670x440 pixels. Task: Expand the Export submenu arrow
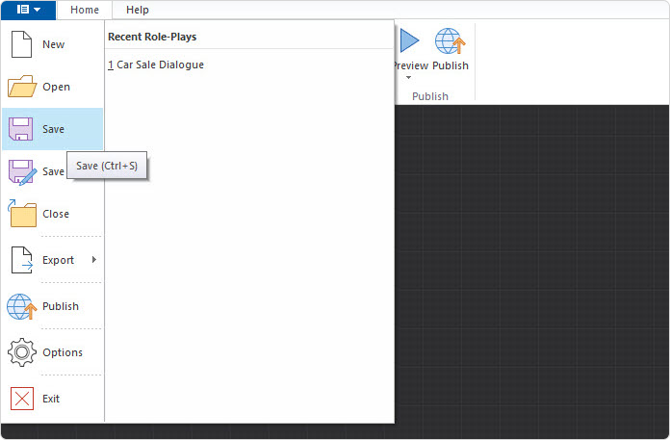click(x=94, y=259)
